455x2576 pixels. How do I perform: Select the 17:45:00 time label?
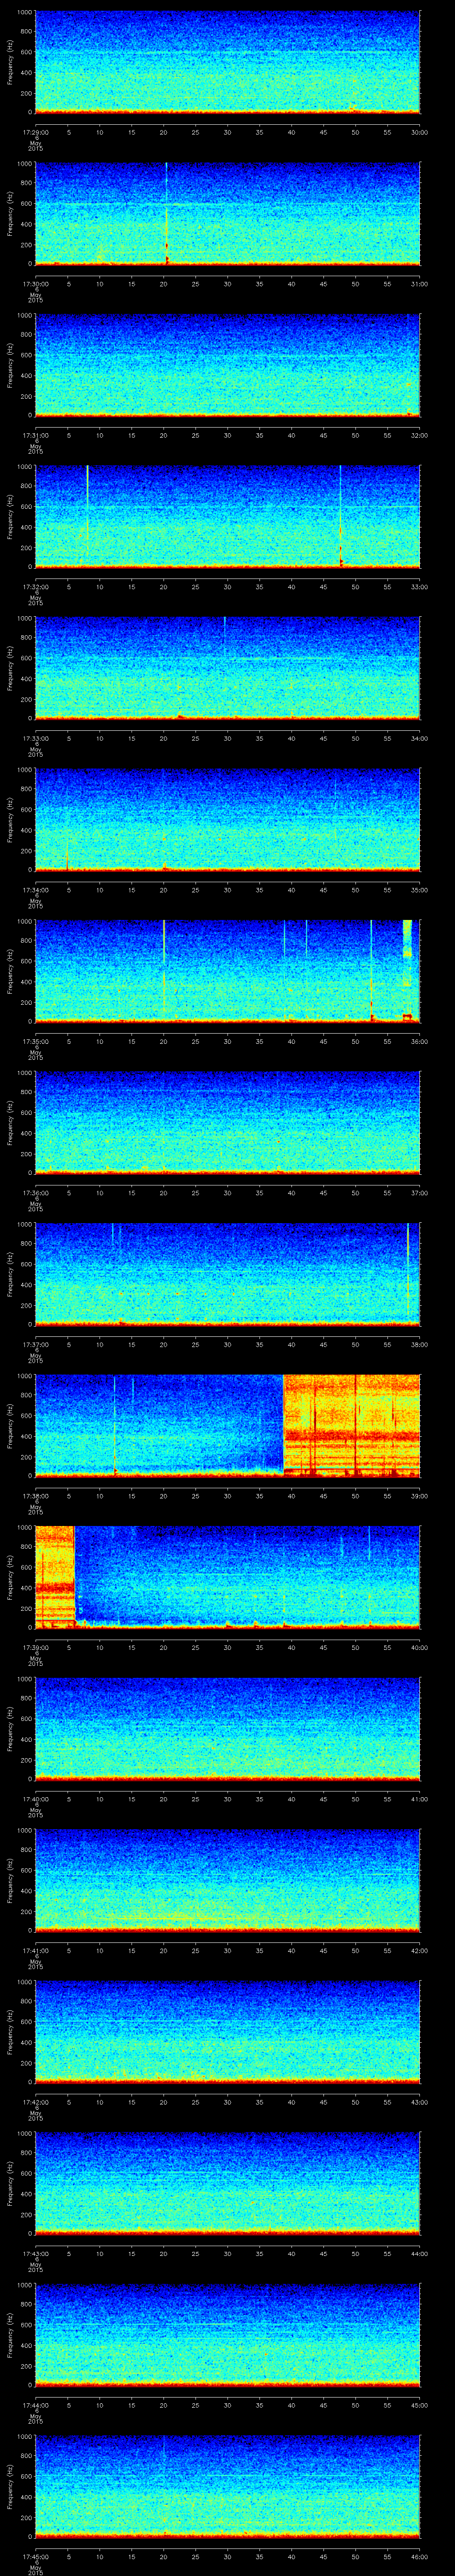point(35,2556)
